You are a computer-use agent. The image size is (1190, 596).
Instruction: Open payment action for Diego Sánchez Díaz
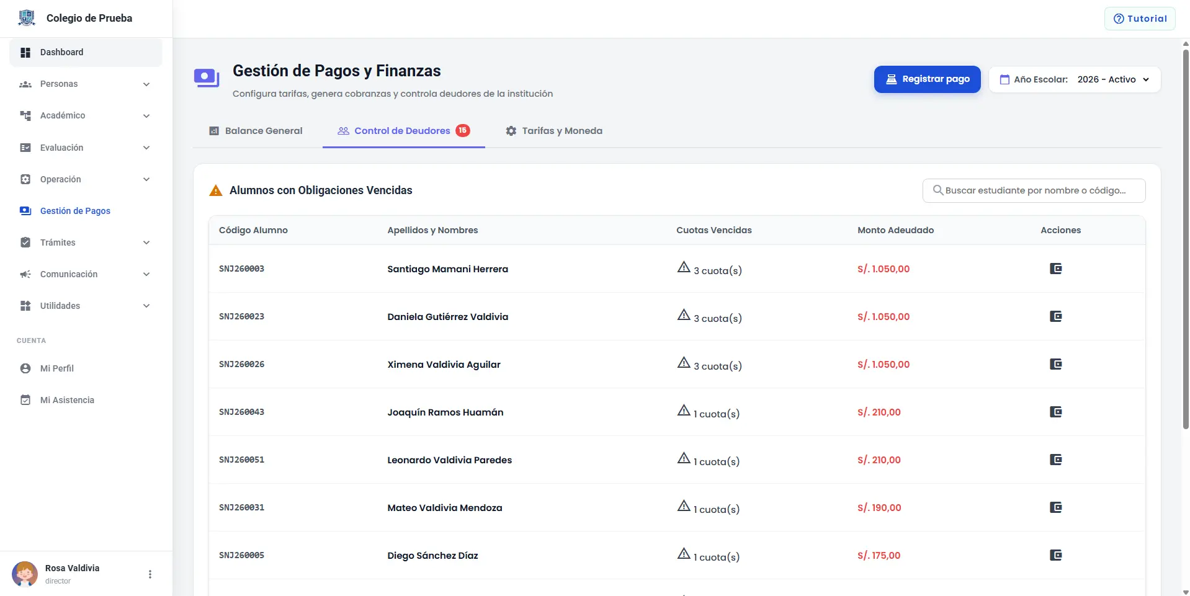tap(1055, 555)
